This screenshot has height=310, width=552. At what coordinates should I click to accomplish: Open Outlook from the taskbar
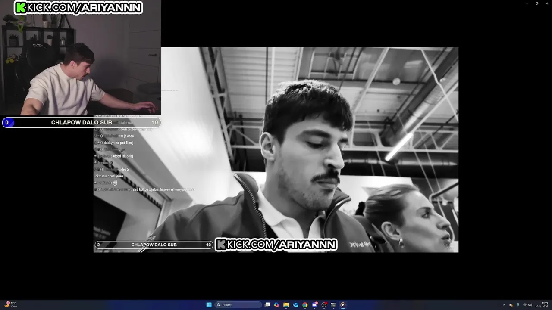[x=295, y=305]
